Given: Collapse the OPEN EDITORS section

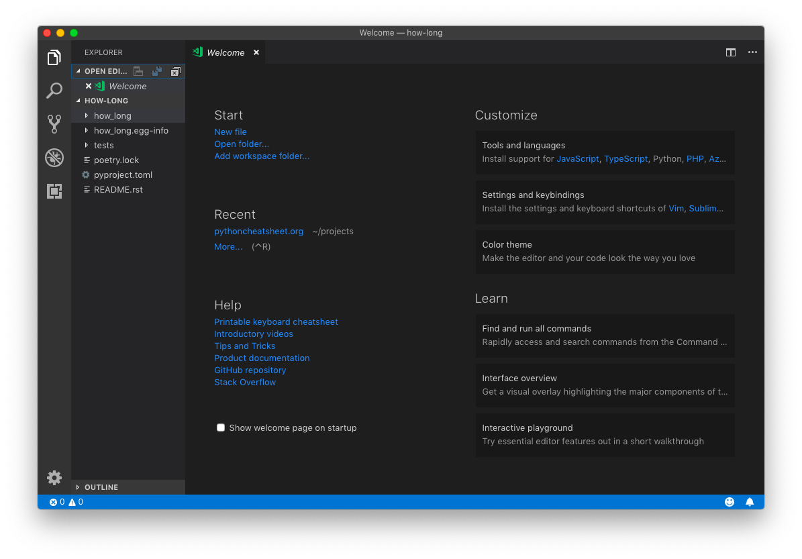Looking at the screenshot, I should pyautogui.click(x=80, y=70).
